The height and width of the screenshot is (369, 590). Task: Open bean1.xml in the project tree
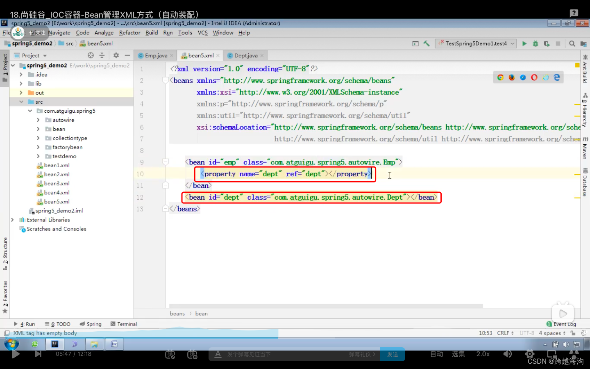(x=57, y=165)
